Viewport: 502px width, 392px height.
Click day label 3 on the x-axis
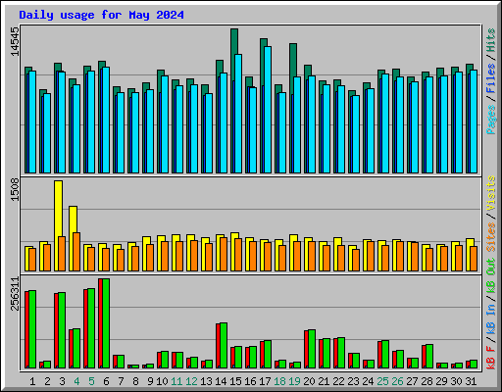coord(62,381)
